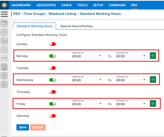Click the monitor icon in sidebar
This screenshot has width=164, height=137.
coord(4,23)
